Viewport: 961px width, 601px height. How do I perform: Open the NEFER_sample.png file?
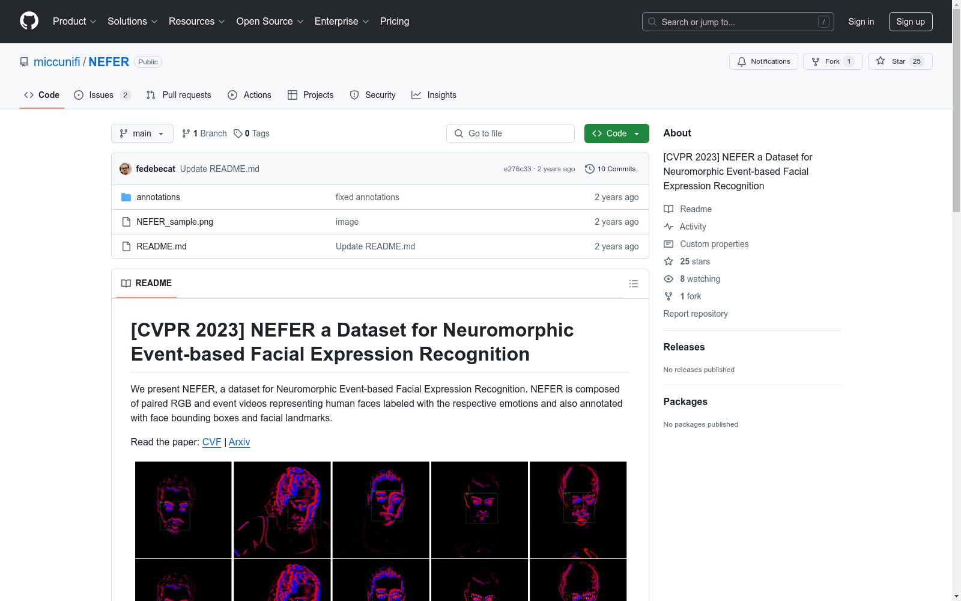[175, 222]
